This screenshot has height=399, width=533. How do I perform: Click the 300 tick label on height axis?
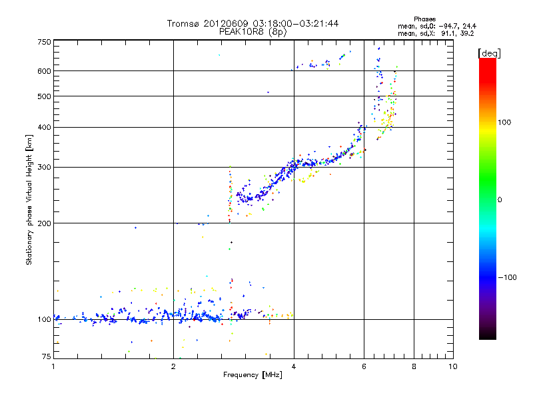pos(45,168)
